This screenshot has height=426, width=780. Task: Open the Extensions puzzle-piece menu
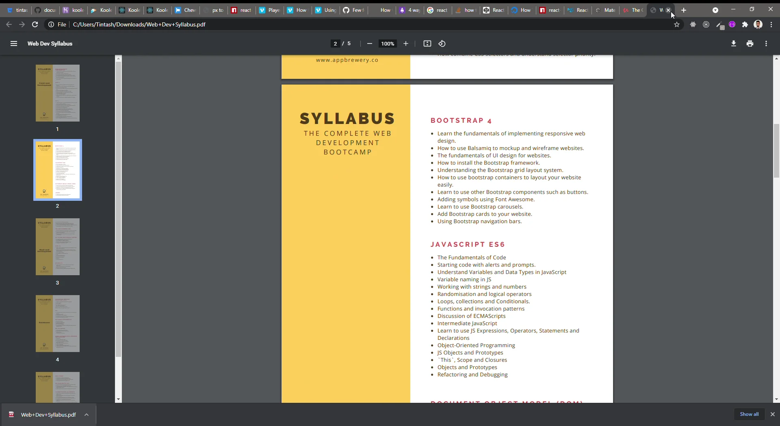745,24
